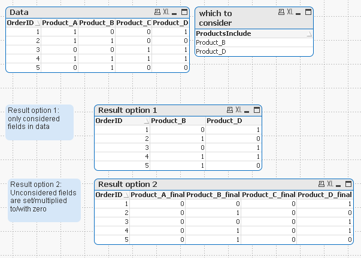Print the Result option 1 table

pyautogui.click(x=229, y=110)
